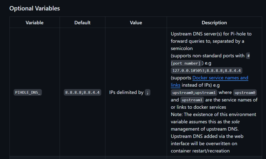
Task: Click the upstream0;upstream1 code snippet
Action: pos(194,93)
